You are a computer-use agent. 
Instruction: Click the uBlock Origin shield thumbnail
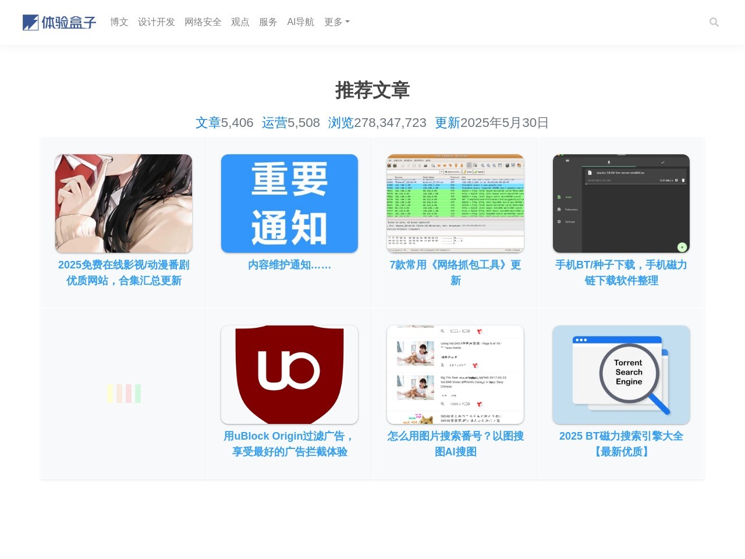(x=289, y=374)
